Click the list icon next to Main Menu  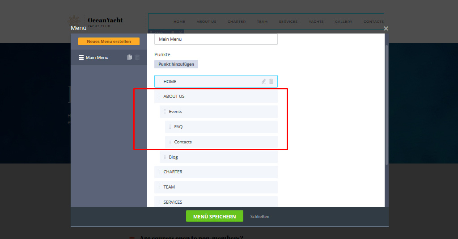(x=81, y=57)
